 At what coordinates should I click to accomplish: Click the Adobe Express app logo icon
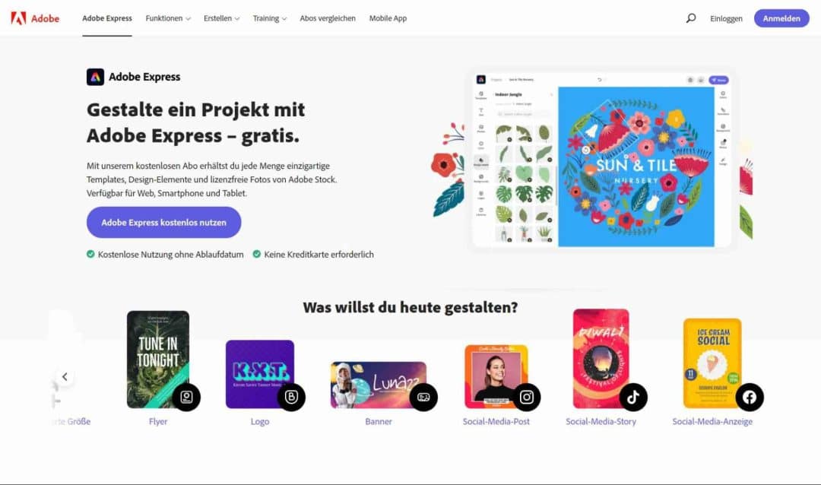click(x=95, y=77)
